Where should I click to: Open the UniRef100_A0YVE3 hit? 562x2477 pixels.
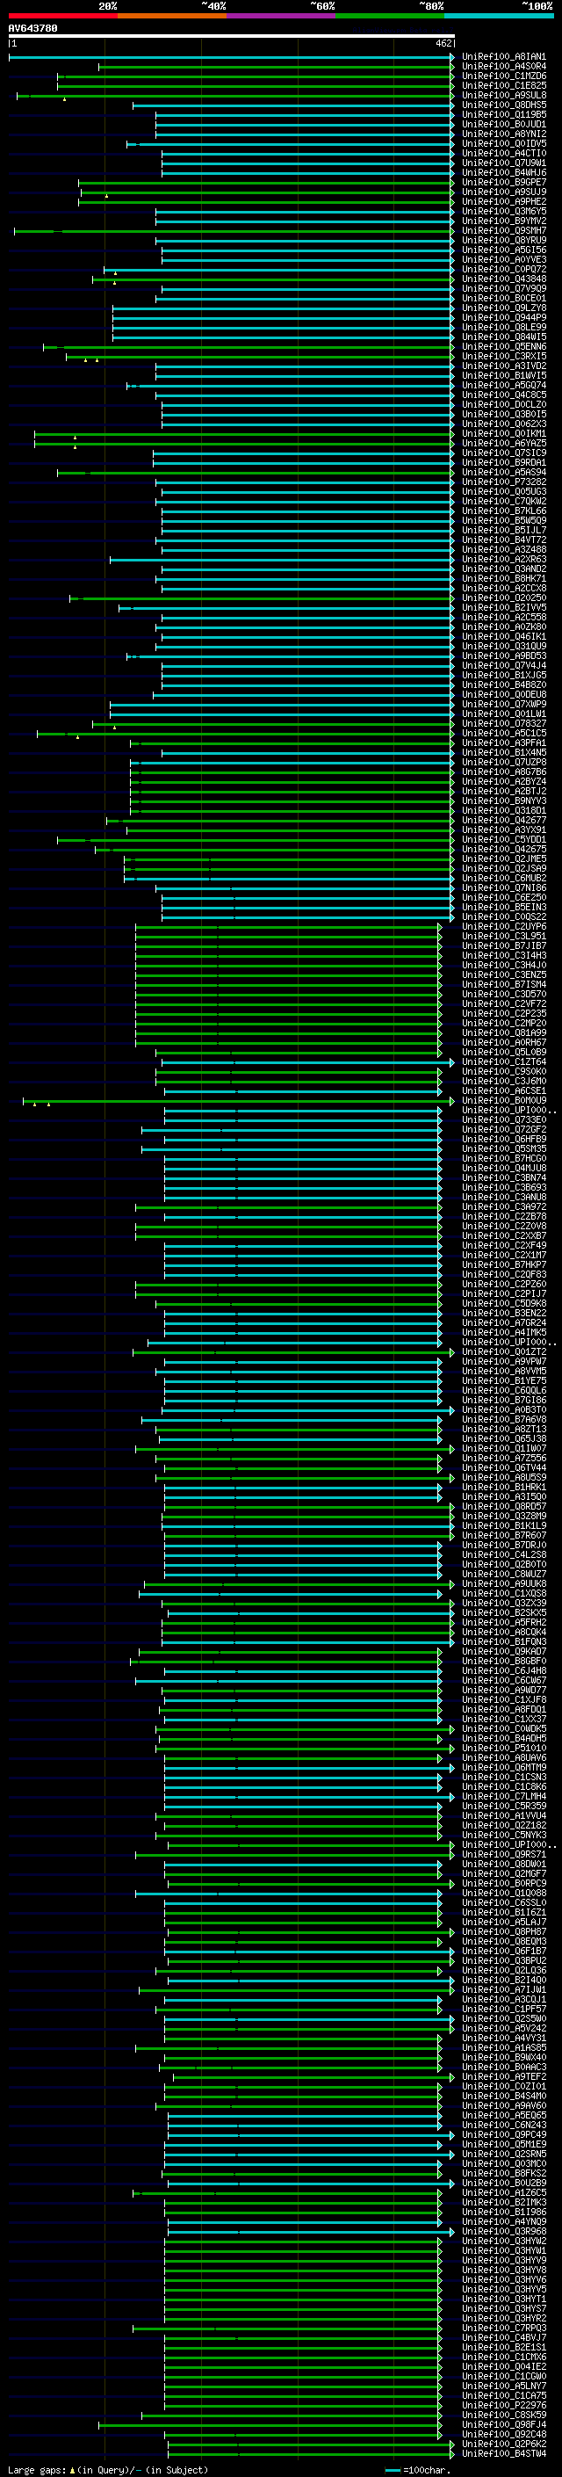tap(504, 259)
